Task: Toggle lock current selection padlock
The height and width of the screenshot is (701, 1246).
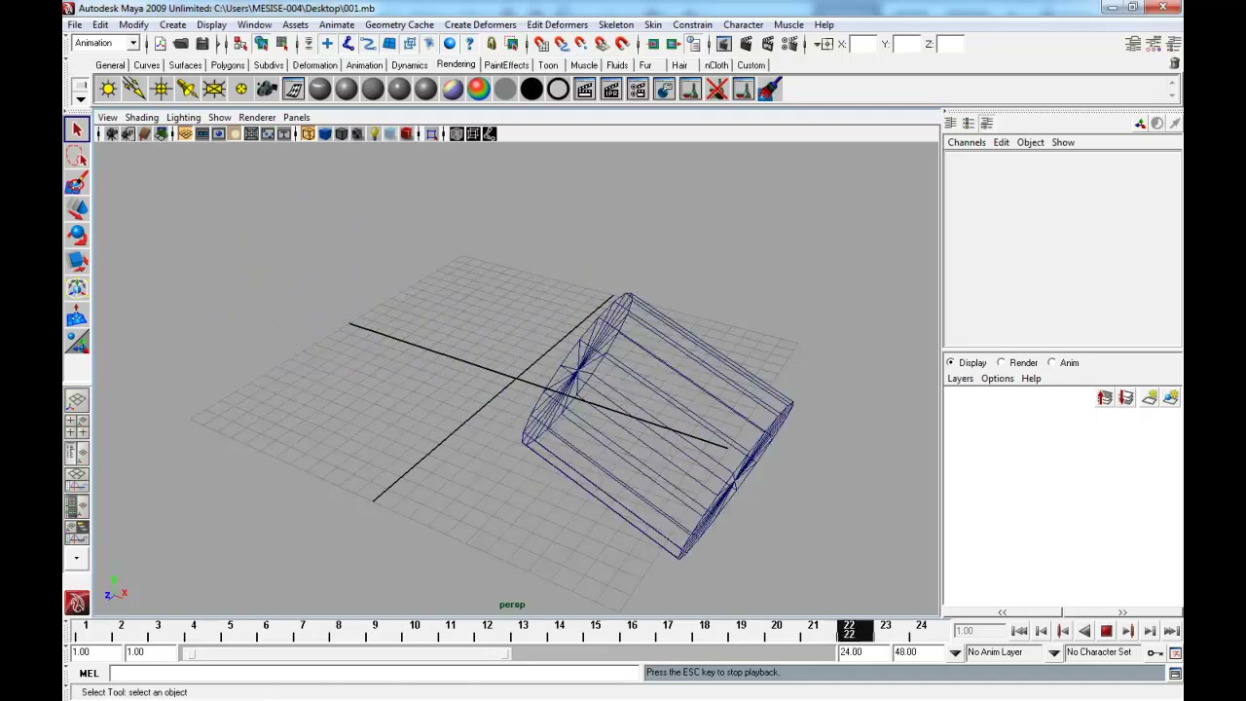Action: pos(492,44)
